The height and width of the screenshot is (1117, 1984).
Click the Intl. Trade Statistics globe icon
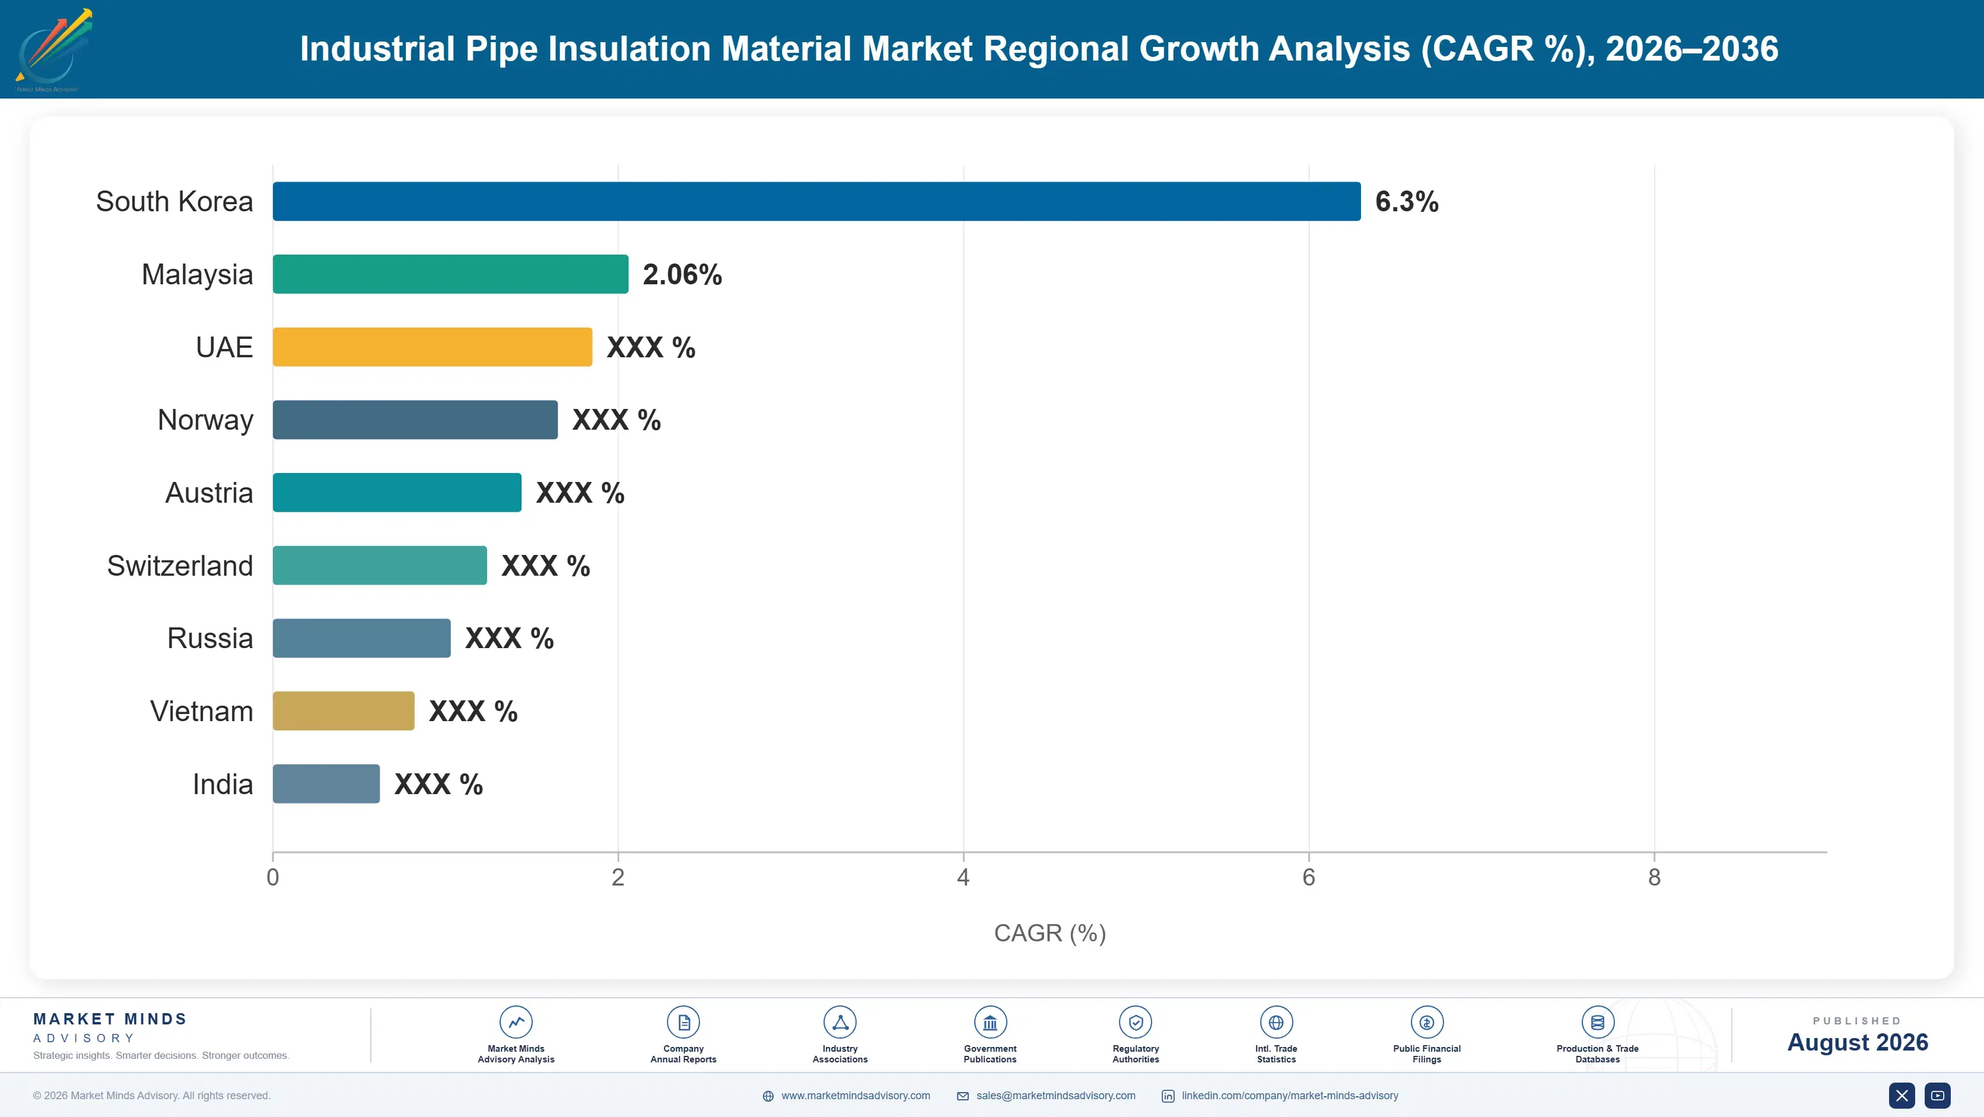[x=1276, y=1022]
